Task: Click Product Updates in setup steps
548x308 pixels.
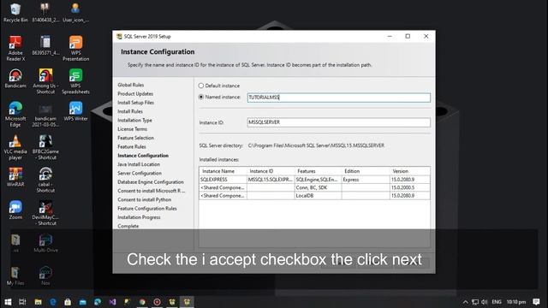Action: coord(135,93)
